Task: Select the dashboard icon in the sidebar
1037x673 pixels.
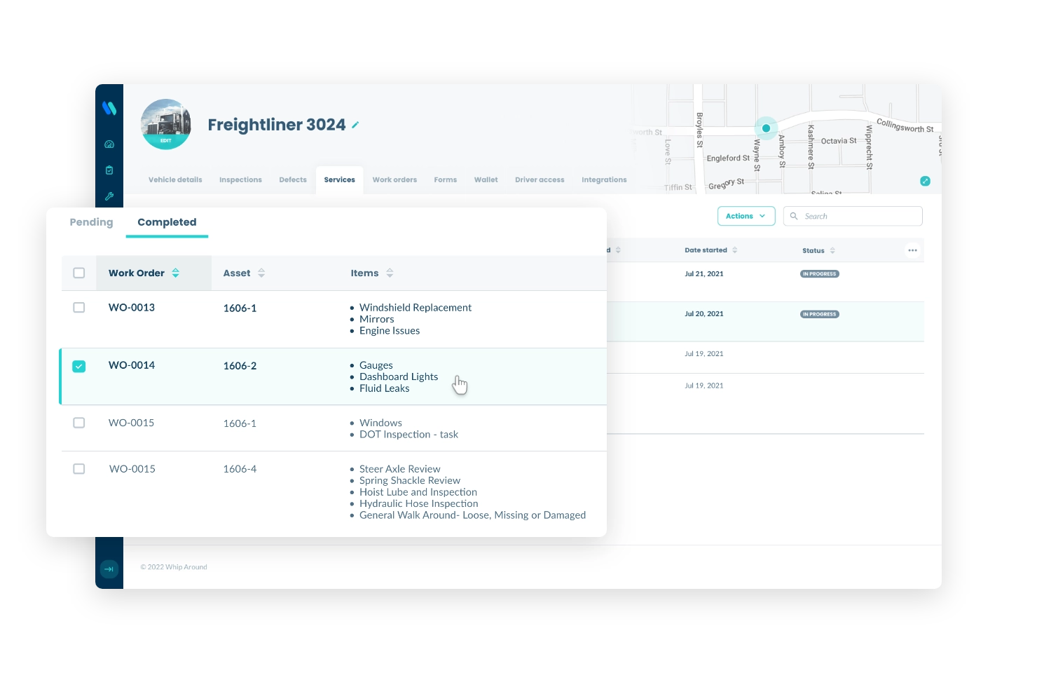Action: (x=109, y=144)
